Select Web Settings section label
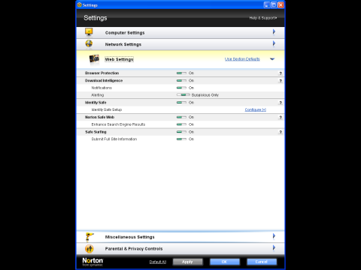The width and height of the screenshot is (361, 270). coord(119,59)
